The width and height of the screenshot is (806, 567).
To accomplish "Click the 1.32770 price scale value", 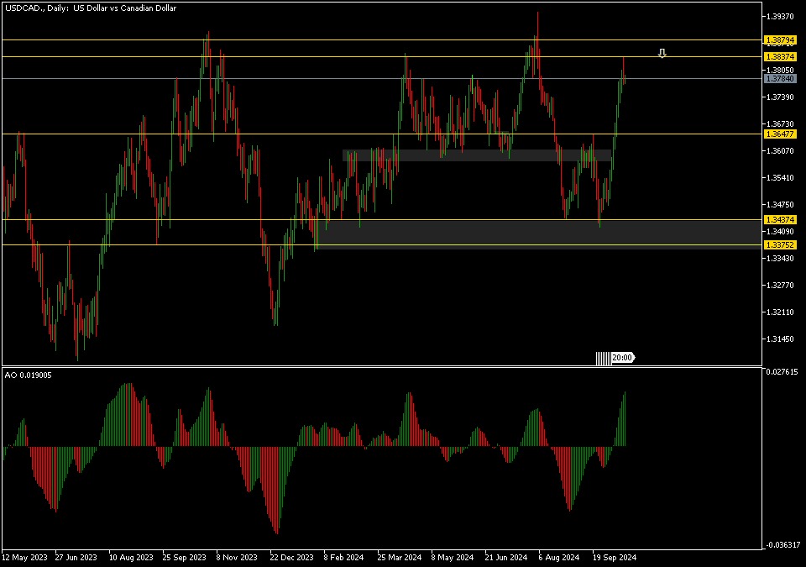I will pos(780,285).
